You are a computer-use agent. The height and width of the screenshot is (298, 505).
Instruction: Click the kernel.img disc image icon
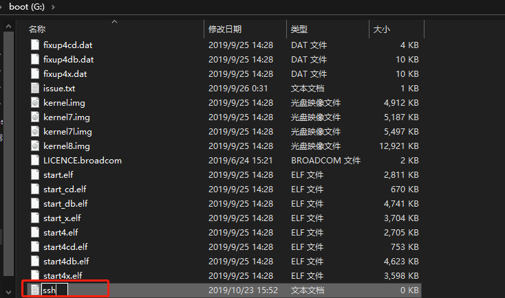coord(35,102)
